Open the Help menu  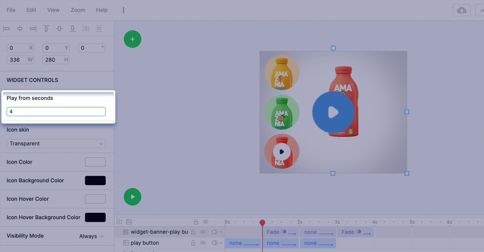click(x=102, y=10)
